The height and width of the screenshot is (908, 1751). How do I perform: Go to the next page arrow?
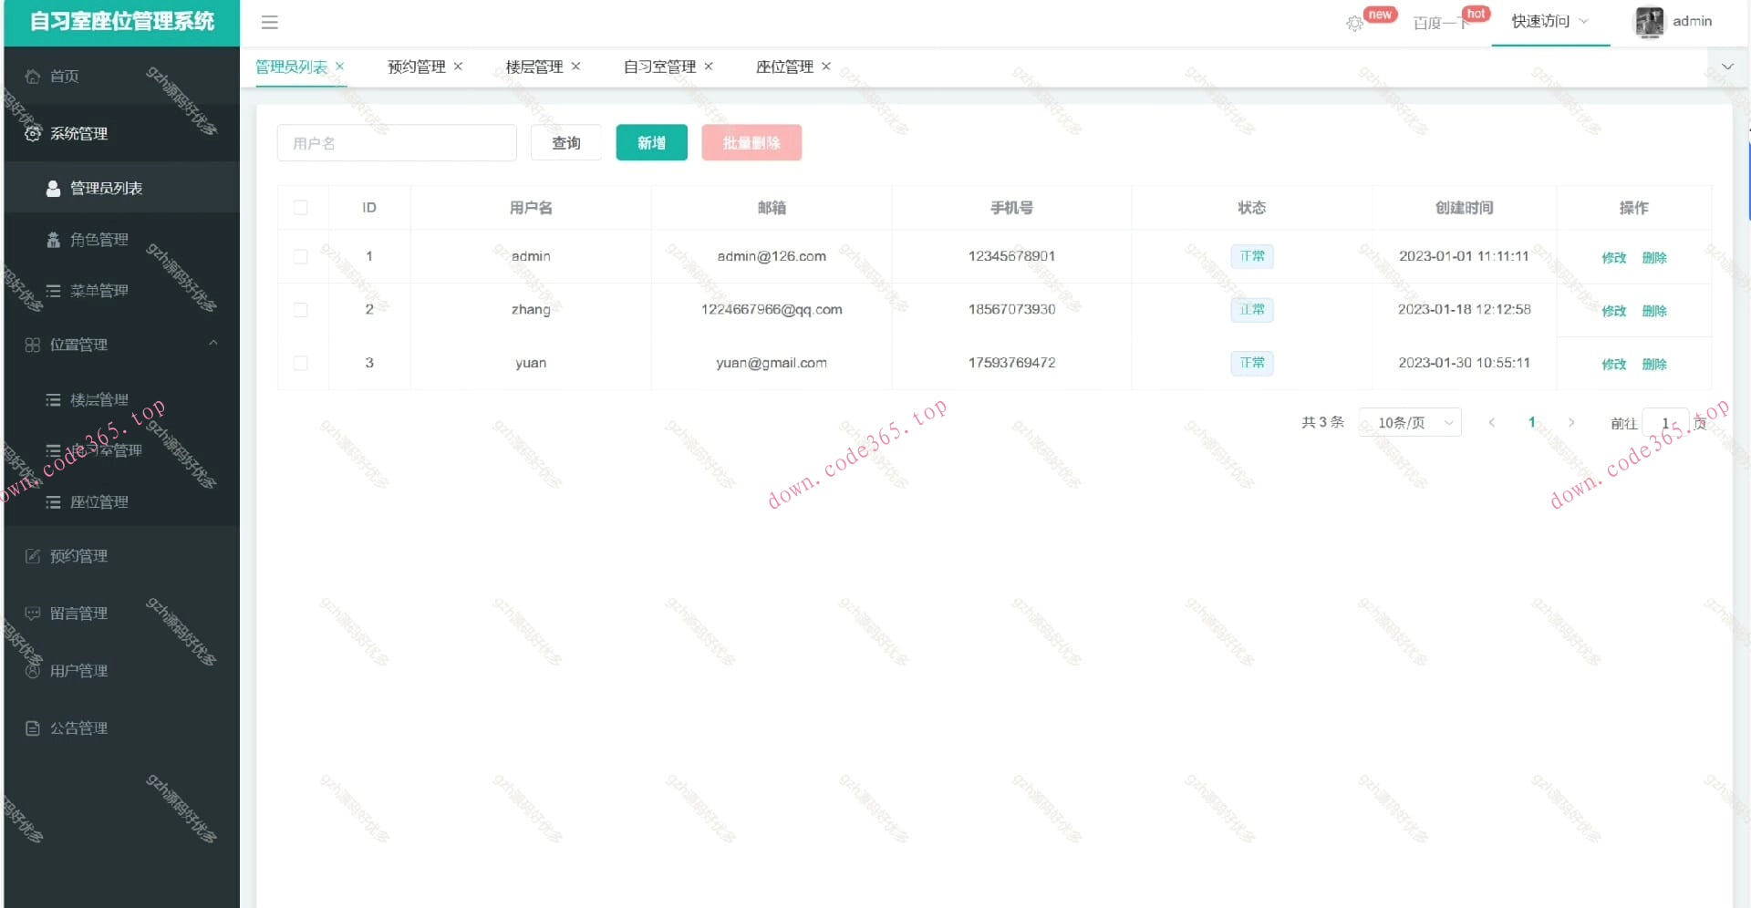[x=1571, y=423]
